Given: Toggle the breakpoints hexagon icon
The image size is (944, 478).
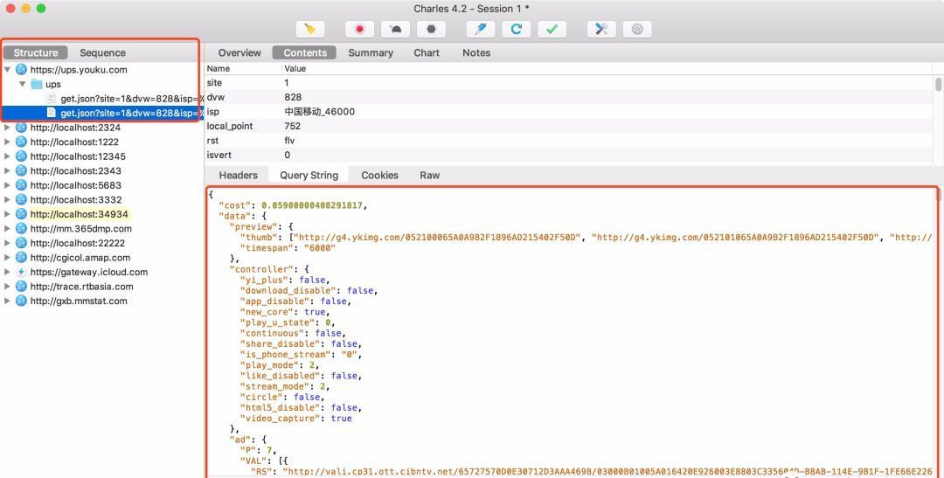Looking at the screenshot, I should click(432, 29).
